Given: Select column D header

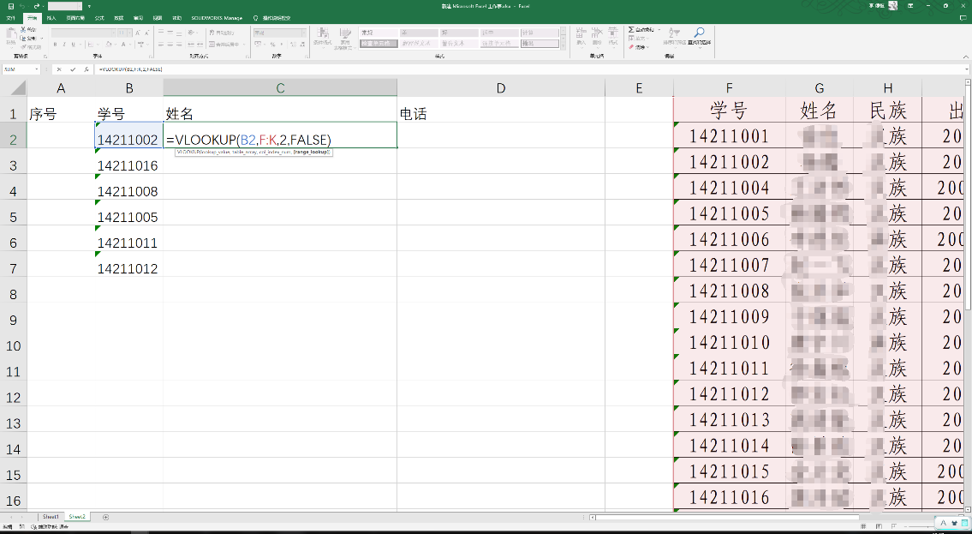Looking at the screenshot, I should tap(501, 88).
